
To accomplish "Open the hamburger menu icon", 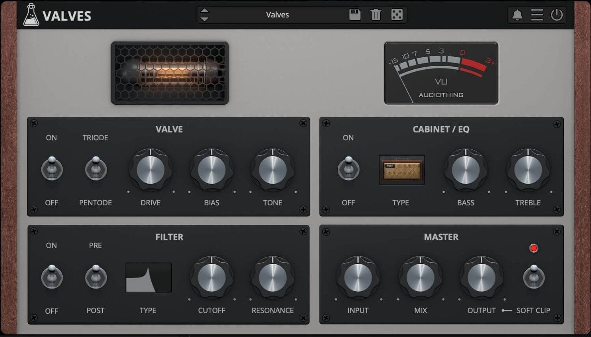I will pos(537,15).
